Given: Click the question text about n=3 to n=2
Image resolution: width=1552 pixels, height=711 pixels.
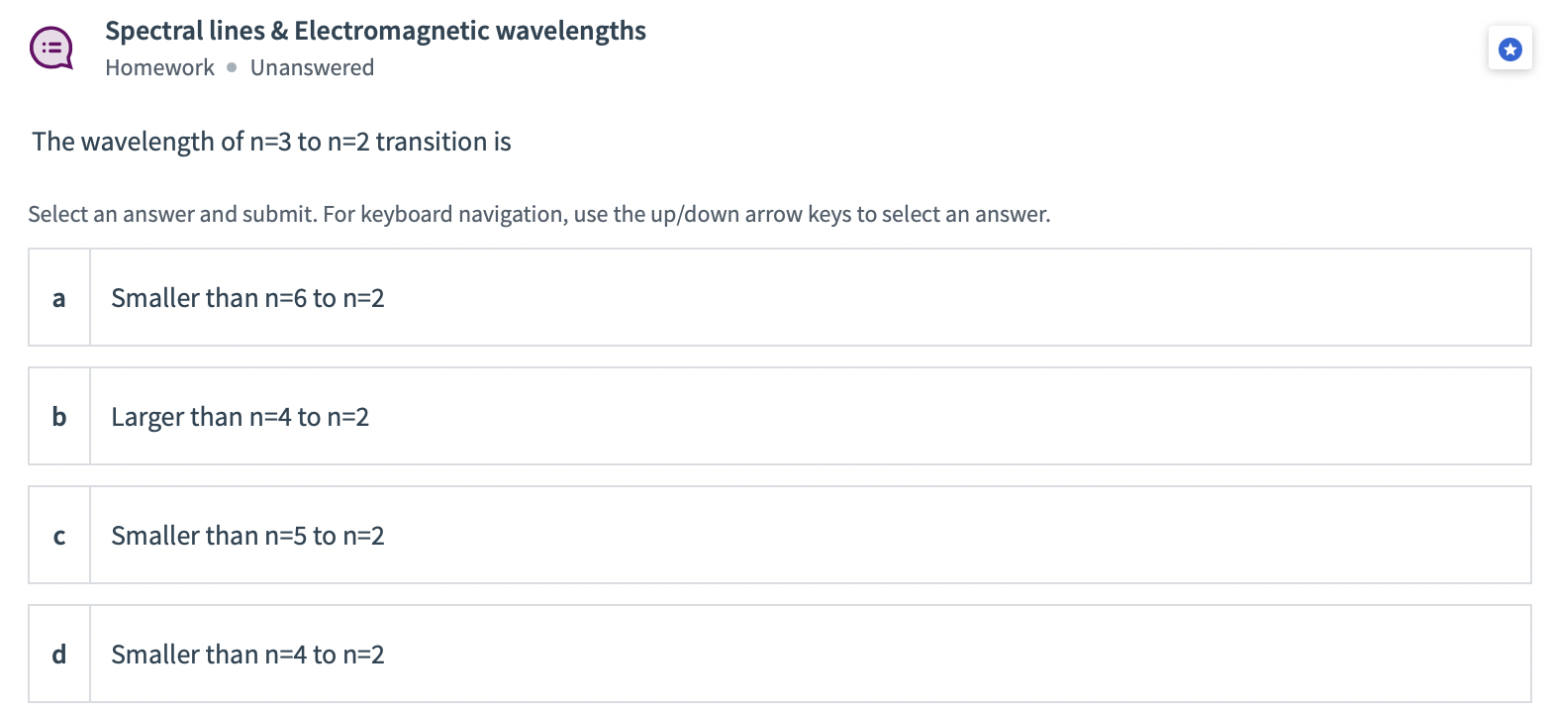Looking at the screenshot, I should (270, 142).
